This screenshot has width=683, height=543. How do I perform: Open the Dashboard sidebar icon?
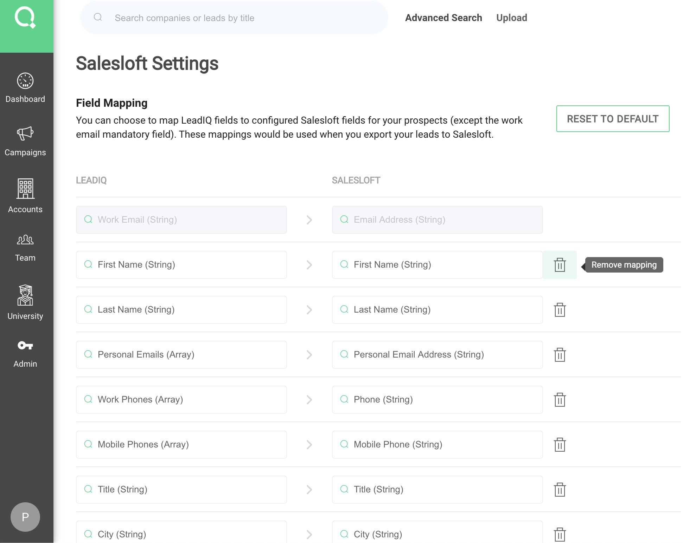pyautogui.click(x=25, y=81)
